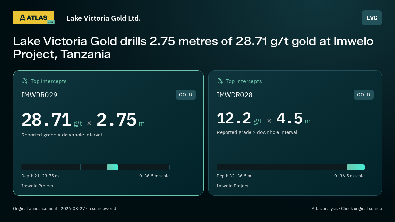This screenshot has width=395, height=222.
Task: Click the GOLD tag on the IMWDR028 card
Action: (x=364, y=95)
